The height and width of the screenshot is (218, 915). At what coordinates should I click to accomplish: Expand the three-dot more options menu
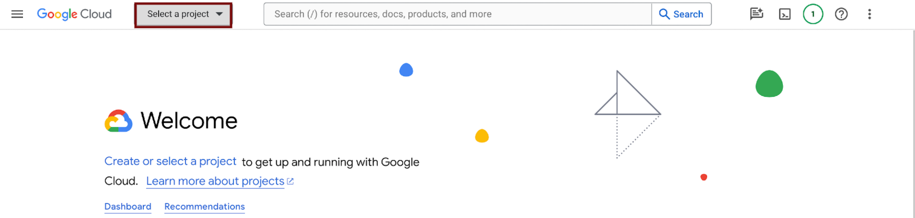pos(869,14)
